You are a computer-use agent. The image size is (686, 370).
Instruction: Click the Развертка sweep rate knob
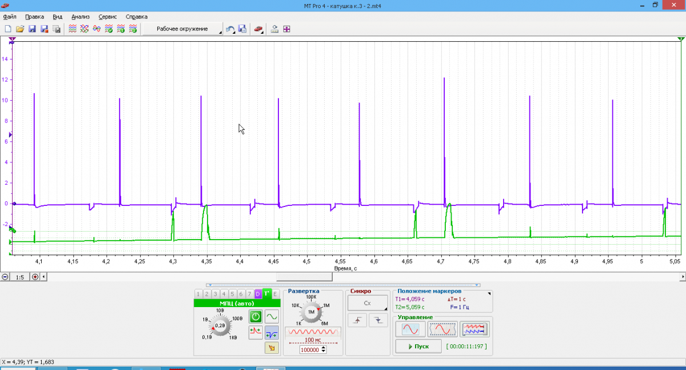(x=311, y=312)
